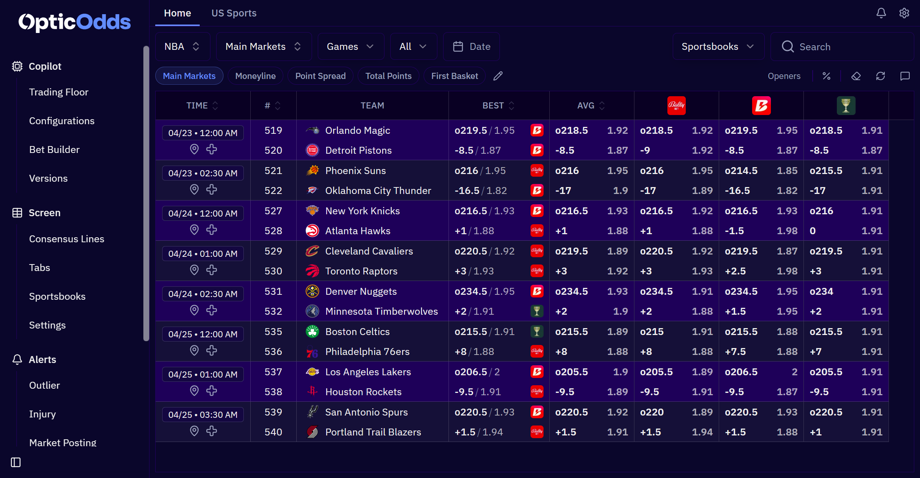Click the pencil edit markets icon
The image size is (920, 478).
(498, 76)
